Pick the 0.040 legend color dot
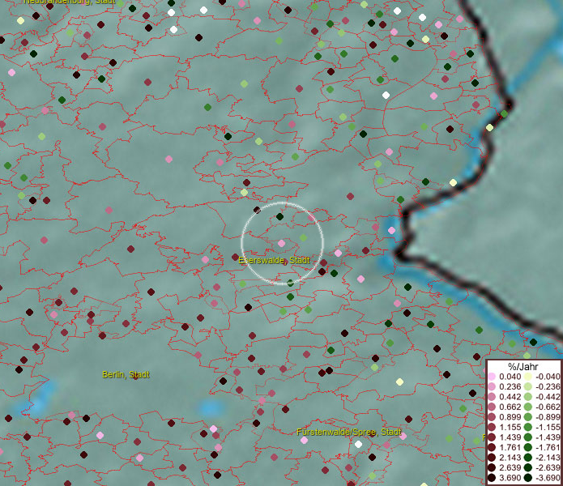This screenshot has width=563, height=486. 492,377
